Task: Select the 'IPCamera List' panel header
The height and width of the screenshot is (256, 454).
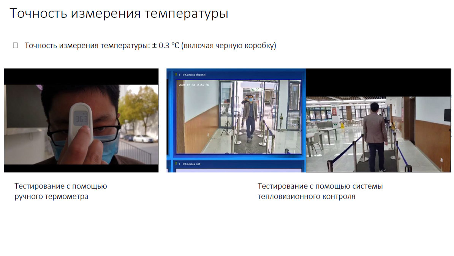Action: click(x=191, y=164)
